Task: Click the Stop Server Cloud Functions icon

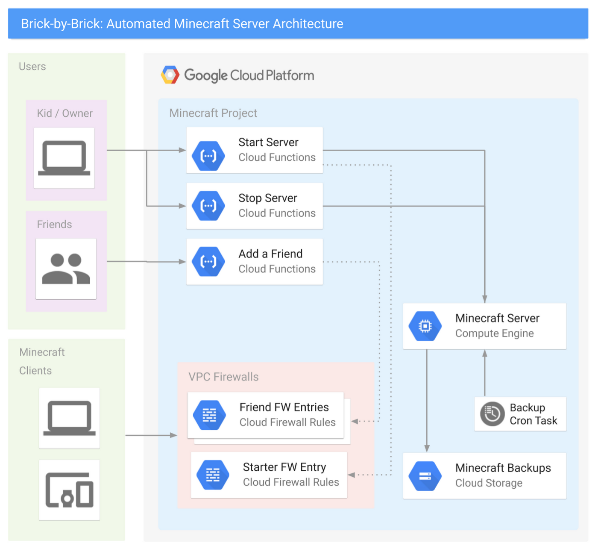Action: pos(208,206)
